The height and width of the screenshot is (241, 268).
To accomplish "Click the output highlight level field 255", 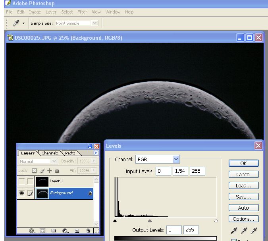I will tap(191, 230).
